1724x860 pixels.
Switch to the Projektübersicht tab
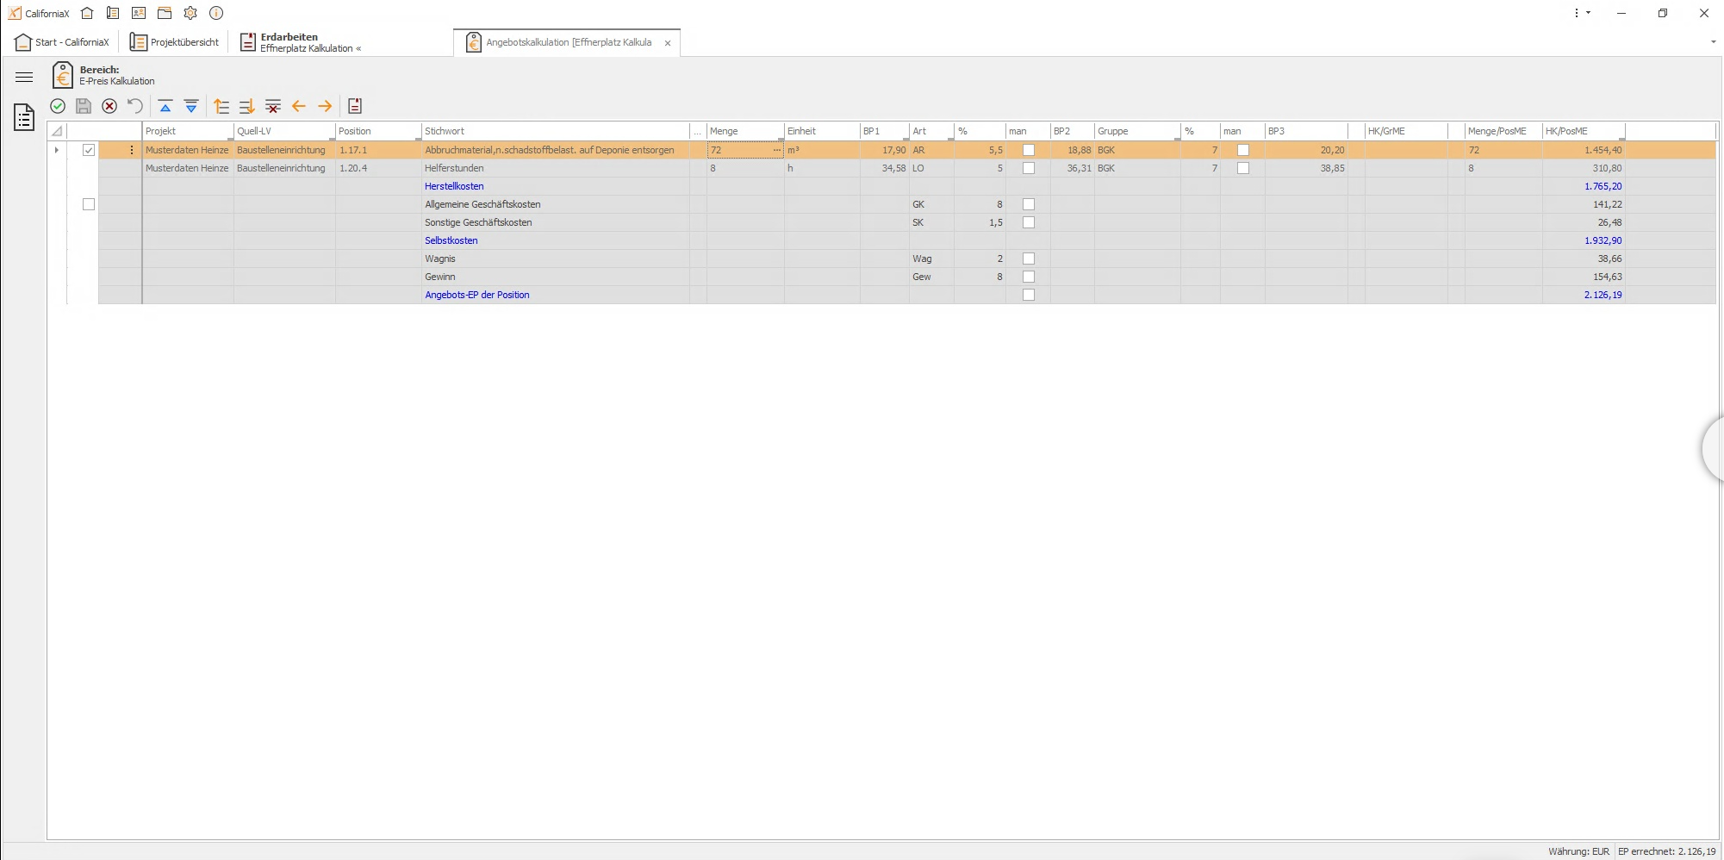pos(174,41)
